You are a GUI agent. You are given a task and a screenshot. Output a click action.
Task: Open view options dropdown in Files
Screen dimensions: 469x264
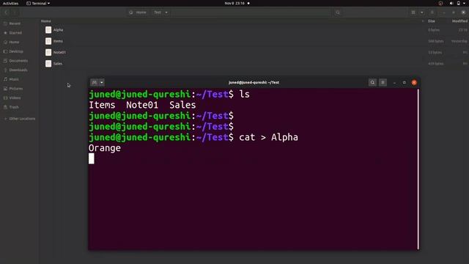coord(422,12)
